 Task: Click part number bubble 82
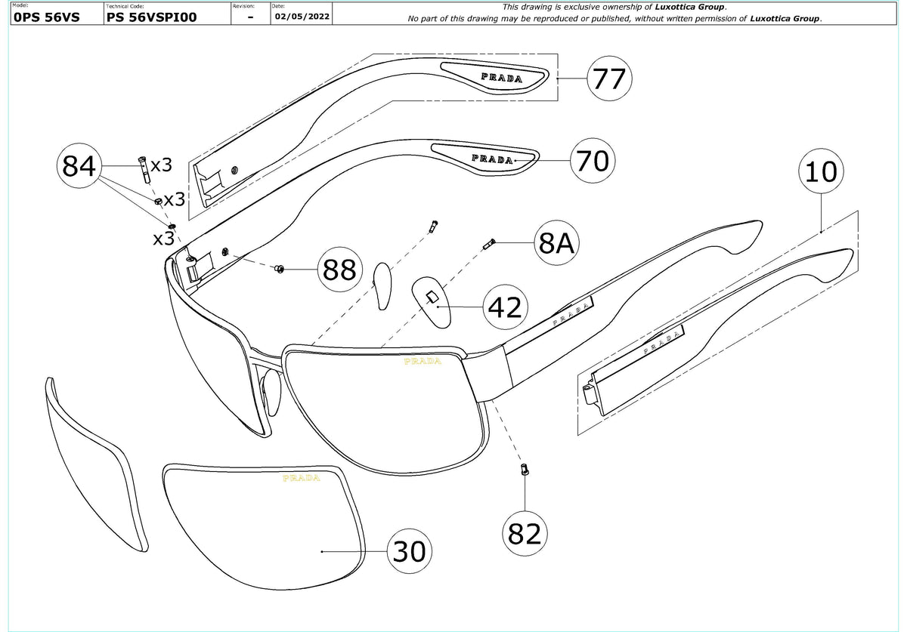coord(525,533)
